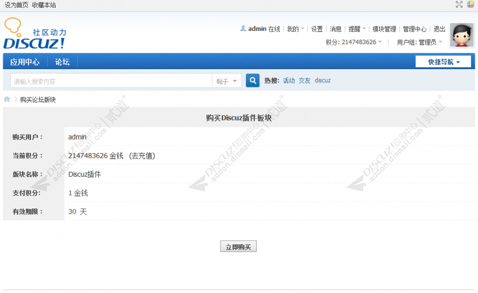Click the user icon beside admin
This screenshot has height=293, width=478.
tap(243, 28)
